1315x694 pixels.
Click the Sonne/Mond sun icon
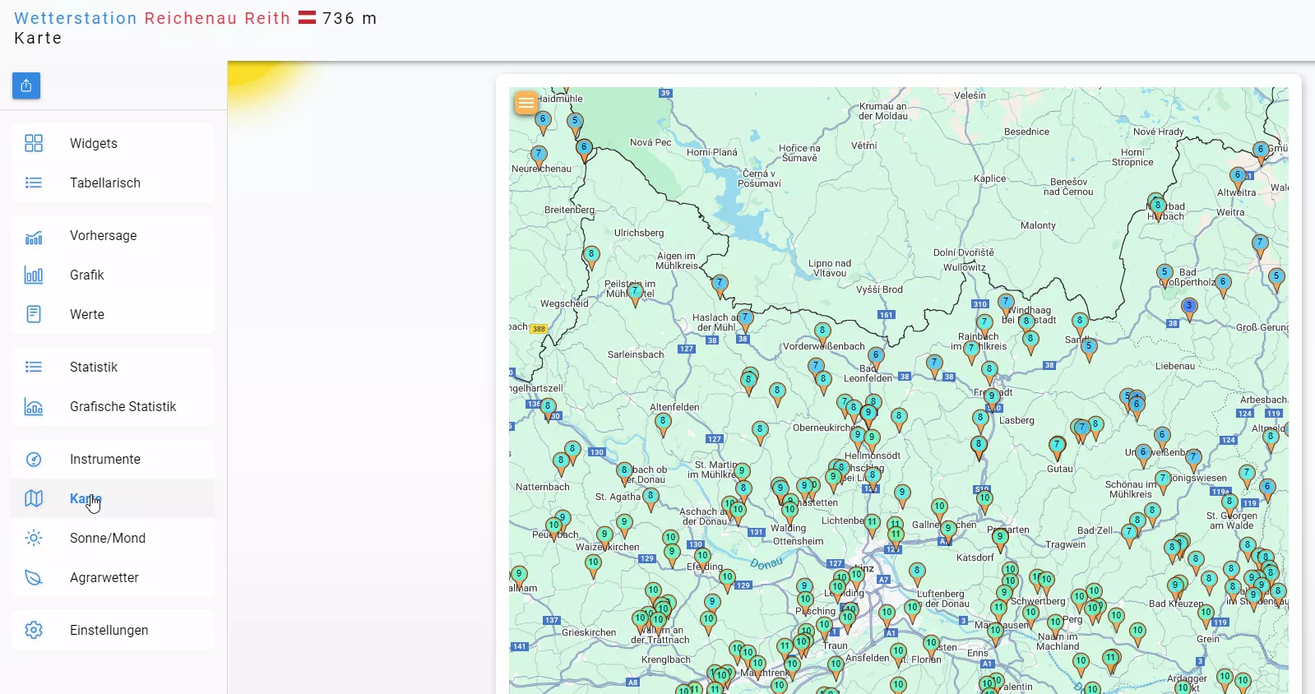[34, 538]
